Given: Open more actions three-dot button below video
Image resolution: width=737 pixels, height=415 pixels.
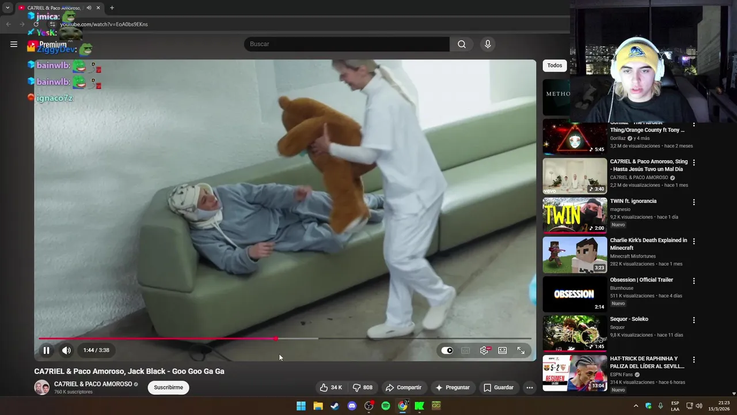Looking at the screenshot, I should (x=530, y=387).
